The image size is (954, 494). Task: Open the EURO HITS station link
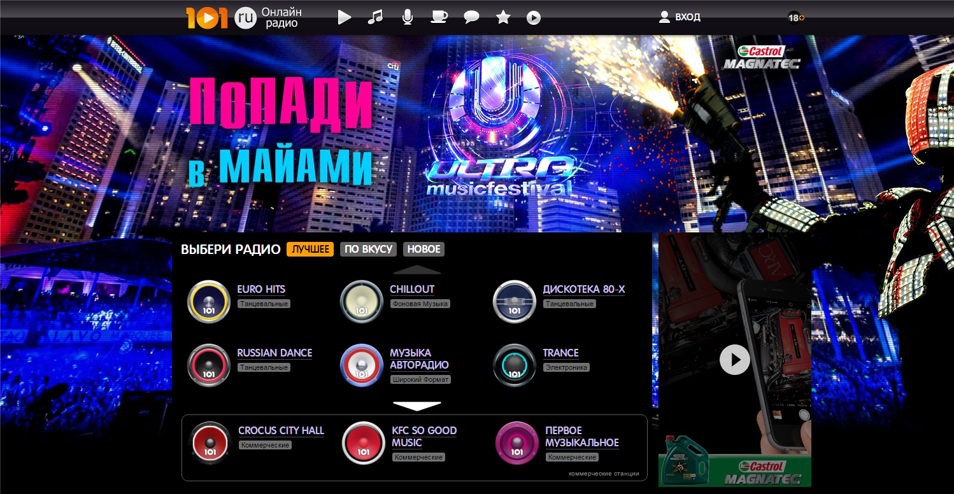(x=261, y=289)
